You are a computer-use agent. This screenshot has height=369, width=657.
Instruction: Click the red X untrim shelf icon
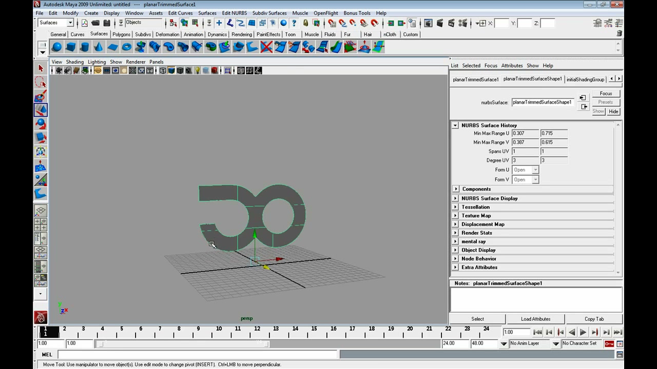pos(266,47)
